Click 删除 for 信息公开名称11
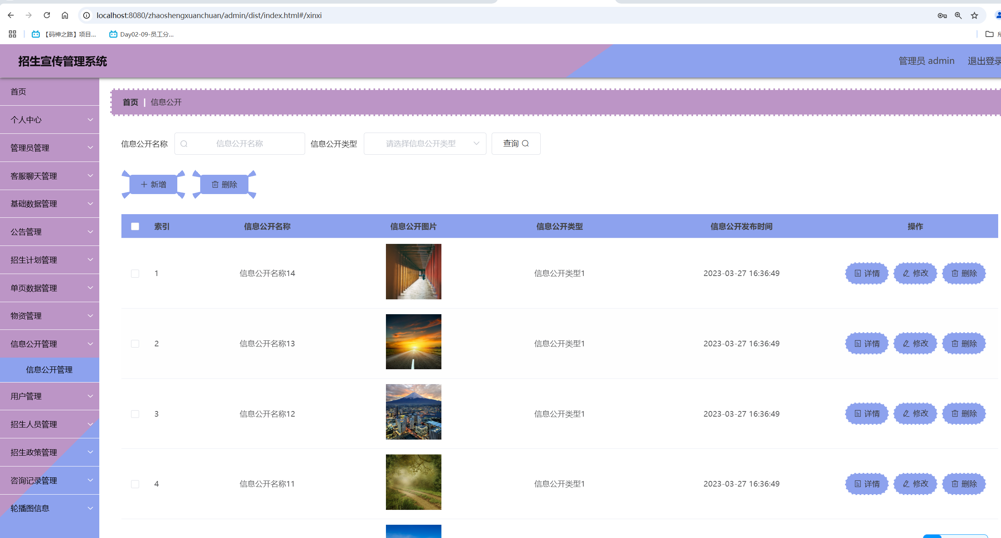 click(964, 484)
